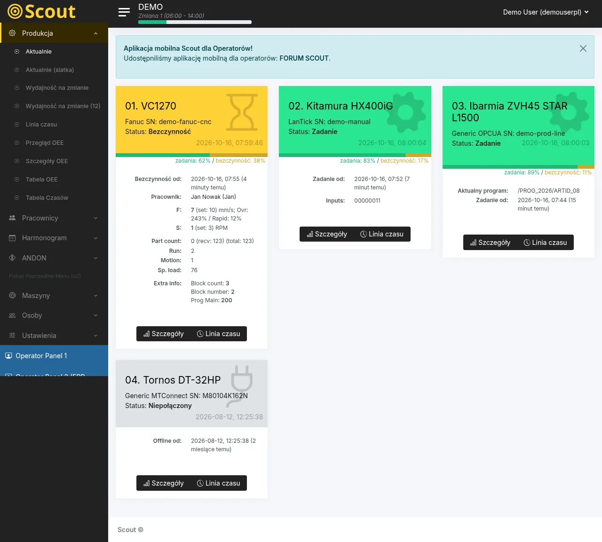Open the Demo User account dropdown
The width and height of the screenshot is (602, 542).
(x=546, y=12)
